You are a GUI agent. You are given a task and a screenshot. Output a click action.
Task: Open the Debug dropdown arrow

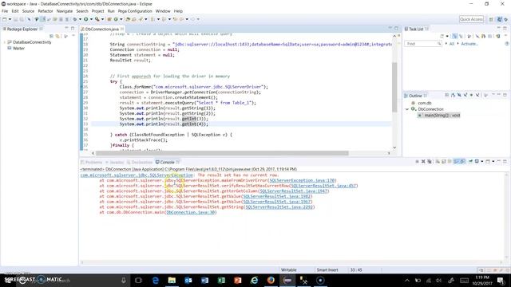click(x=80, y=19)
